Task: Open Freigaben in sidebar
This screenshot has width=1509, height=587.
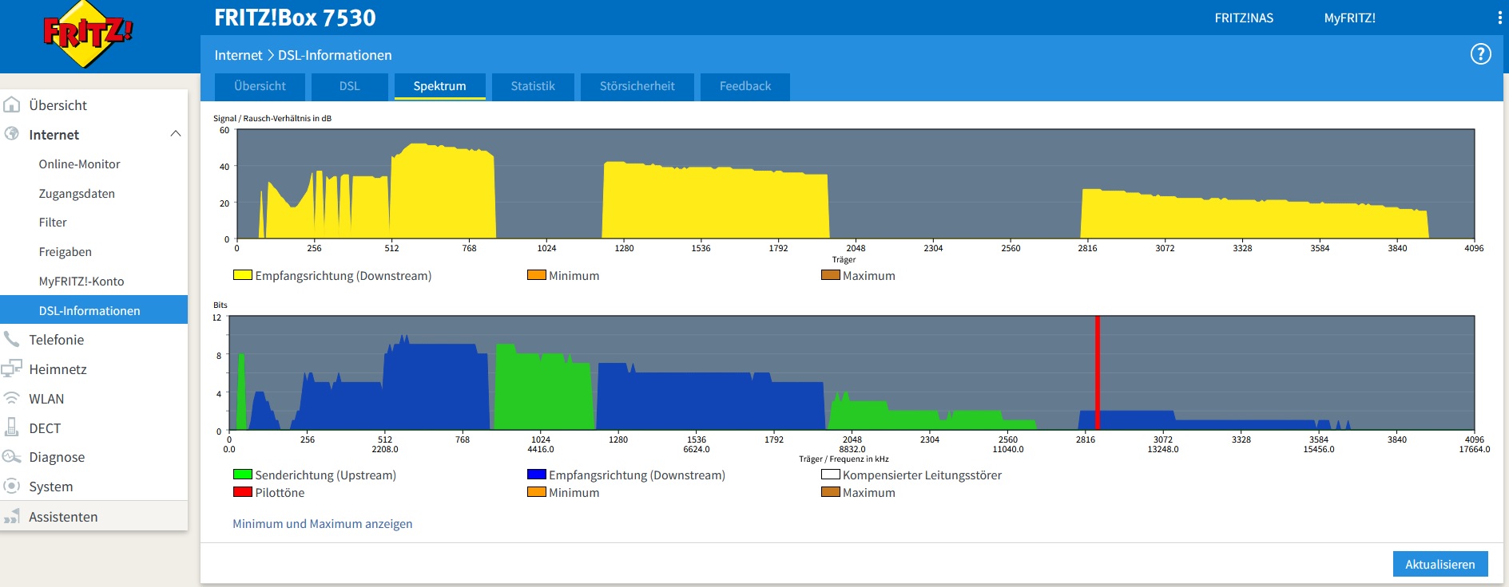Action: tap(65, 252)
